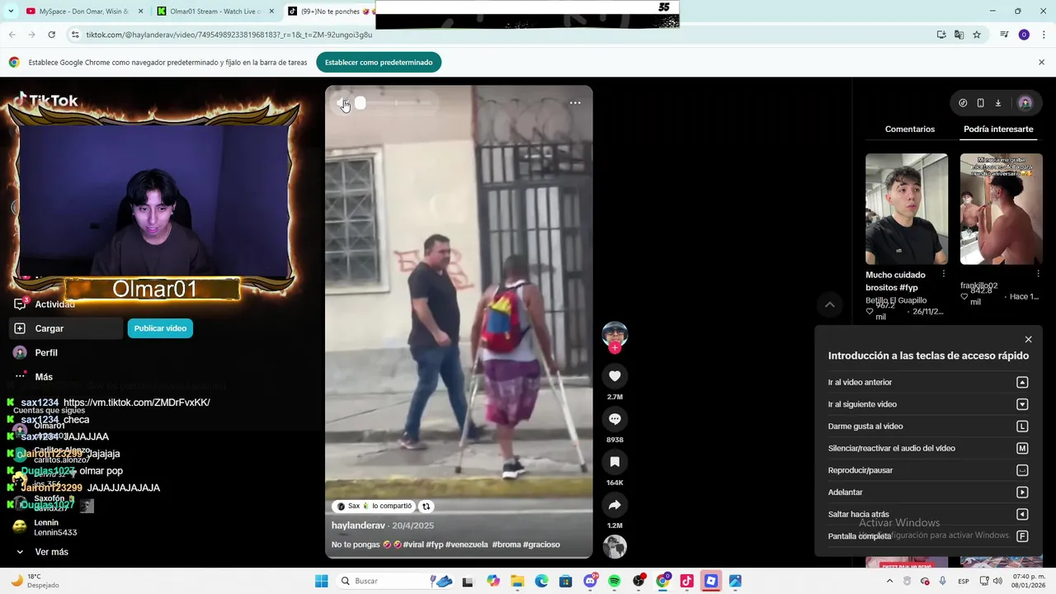Open the spinning music disc sound icon
The width and height of the screenshot is (1056, 594).
(x=615, y=546)
